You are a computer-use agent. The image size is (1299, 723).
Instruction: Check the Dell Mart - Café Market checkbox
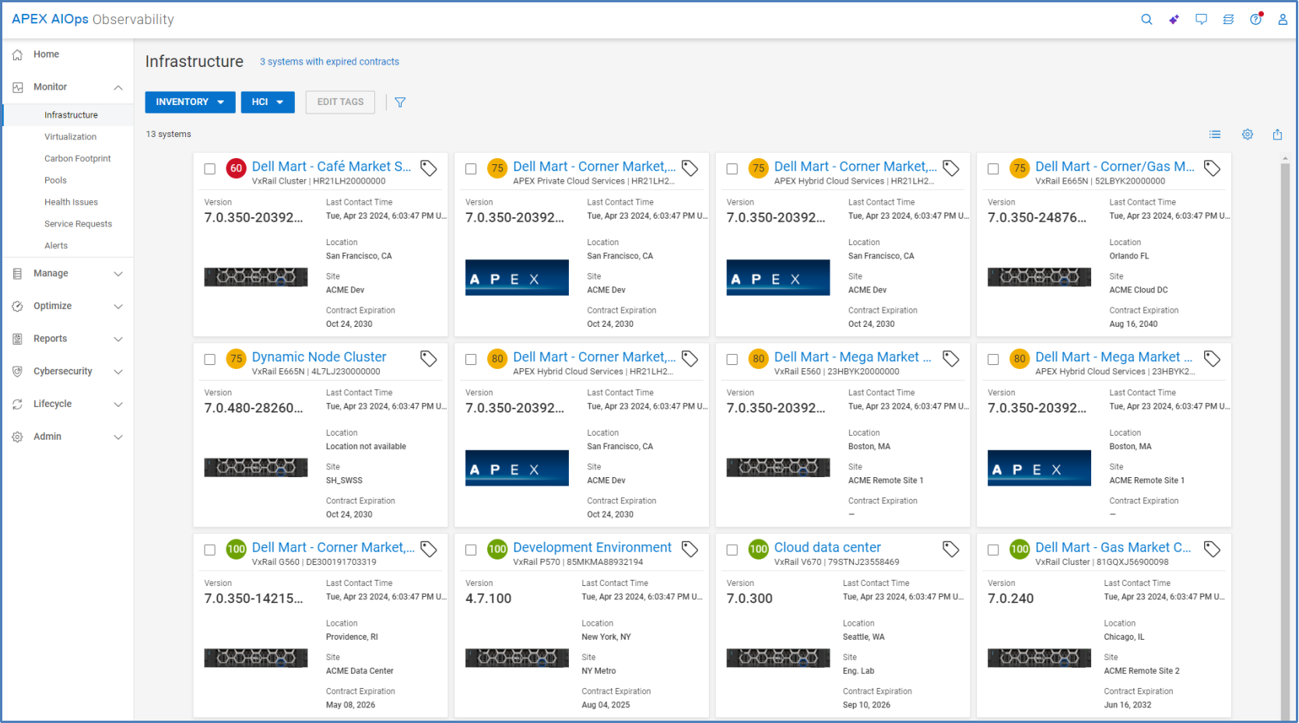pyautogui.click(x=210, y=169)
